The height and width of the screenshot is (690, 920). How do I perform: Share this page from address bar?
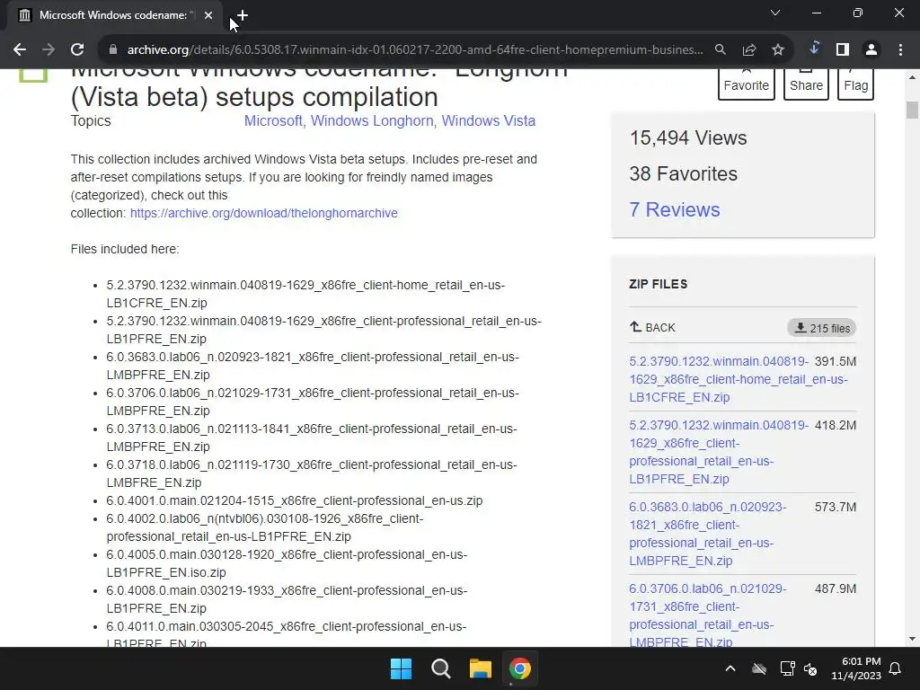click(749, 50)
